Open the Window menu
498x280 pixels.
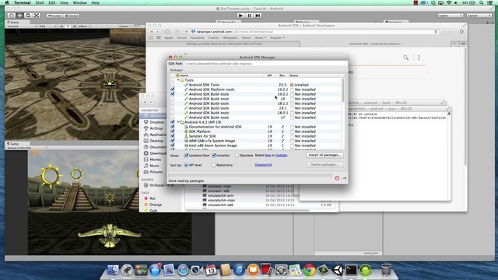pos(79,2)
